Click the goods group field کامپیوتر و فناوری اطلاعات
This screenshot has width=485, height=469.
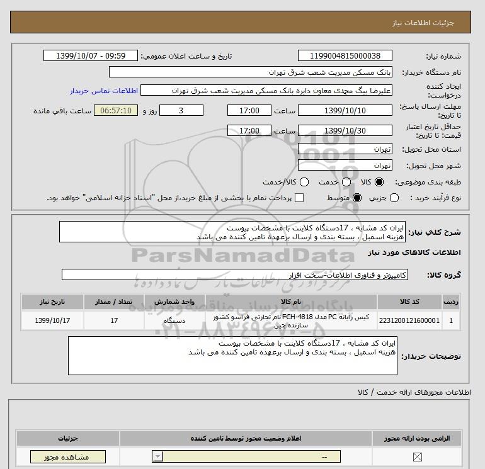coord(235,274)
